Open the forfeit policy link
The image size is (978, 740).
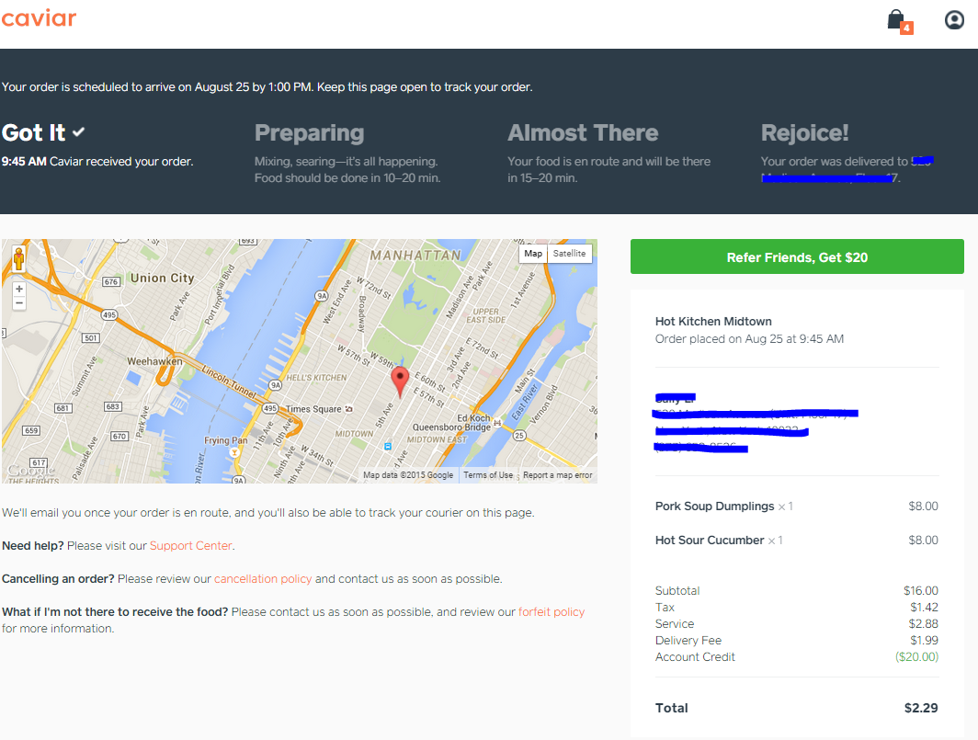point(552,611)
